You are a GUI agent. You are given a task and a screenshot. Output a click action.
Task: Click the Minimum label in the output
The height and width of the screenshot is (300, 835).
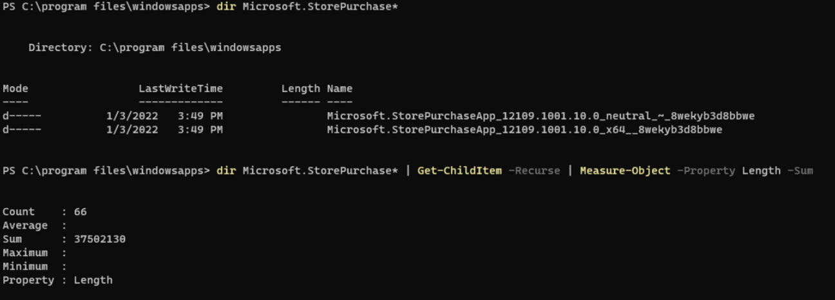[x=25, y=266]
